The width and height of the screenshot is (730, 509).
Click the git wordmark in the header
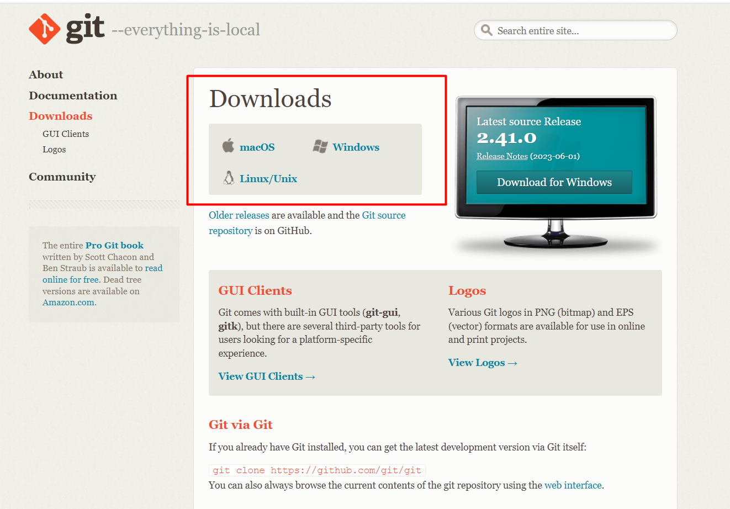pos(85,28)
